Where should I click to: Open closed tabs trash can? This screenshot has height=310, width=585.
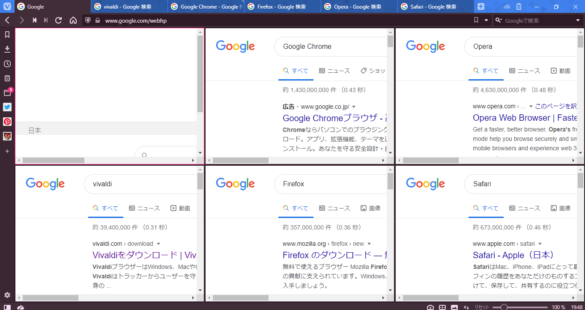pyautogui.click(x=519, y=6)
